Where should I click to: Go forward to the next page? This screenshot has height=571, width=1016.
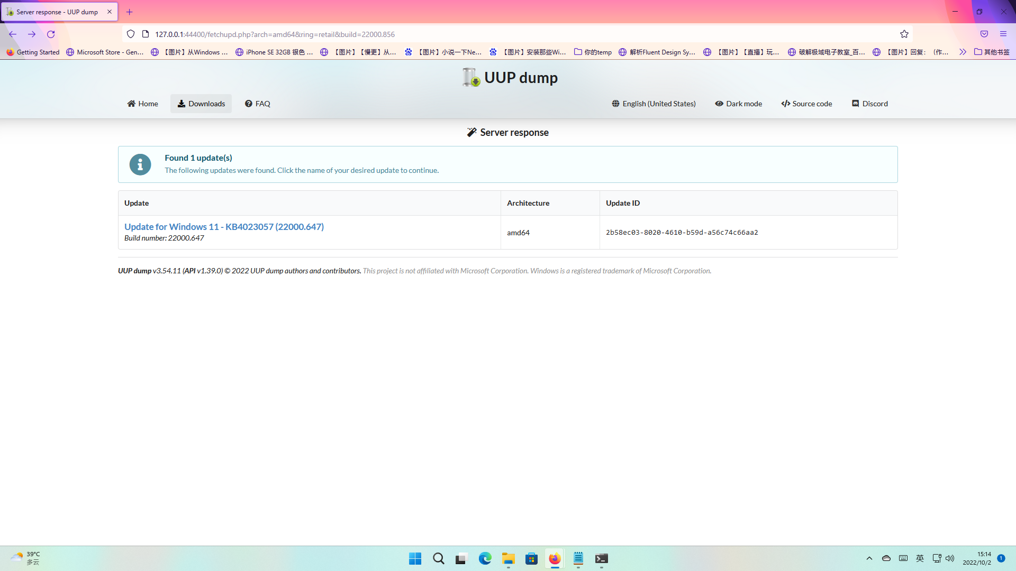32,34
